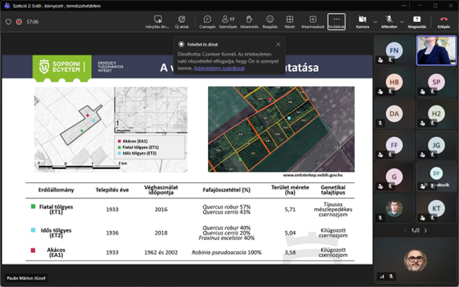The image size is (459, 287).
Task: Click the Megosztás share screen button
Action: (417, 22)
